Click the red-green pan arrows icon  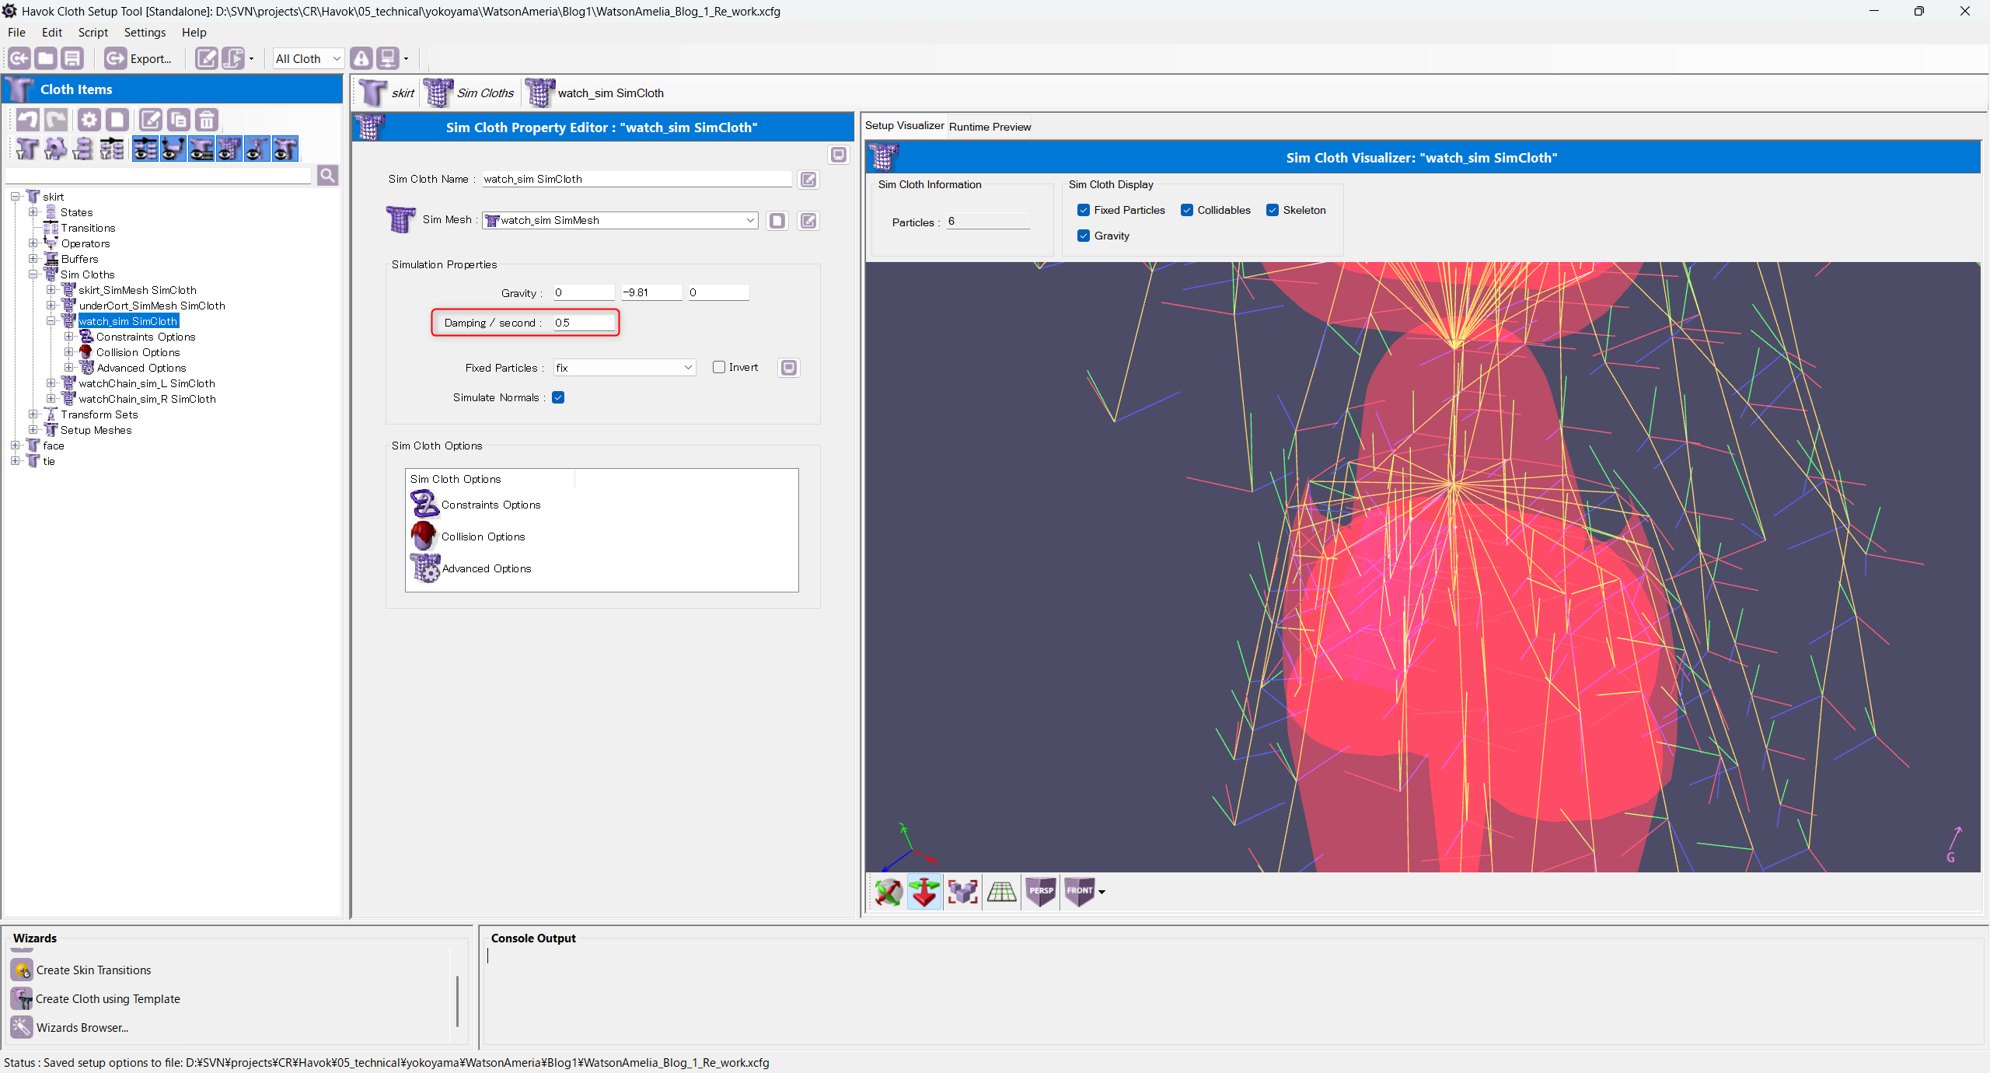[x=925, y=892]
